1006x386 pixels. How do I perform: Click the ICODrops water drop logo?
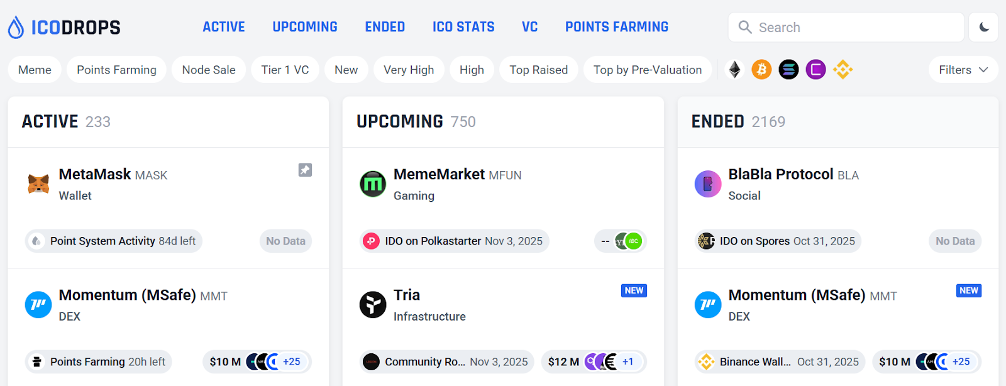click(x=16, y=26)
